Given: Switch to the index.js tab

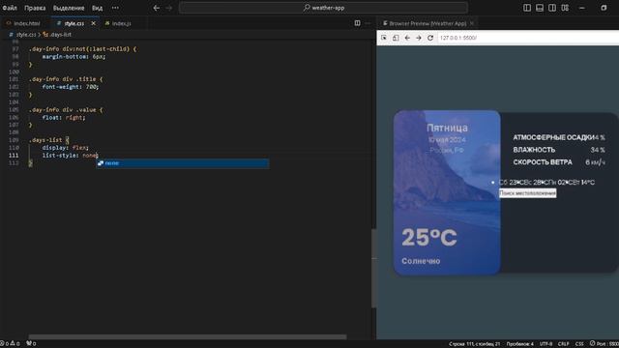Looking at the screenshot, I should pos(121,23).
